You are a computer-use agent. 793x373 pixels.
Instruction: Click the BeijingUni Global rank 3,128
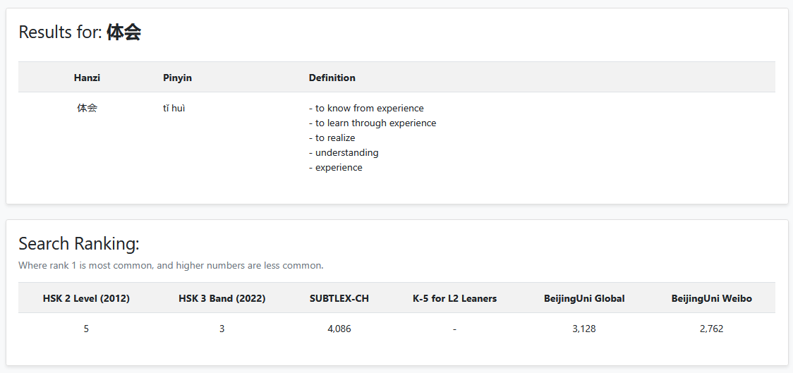(x=584, y=329)
